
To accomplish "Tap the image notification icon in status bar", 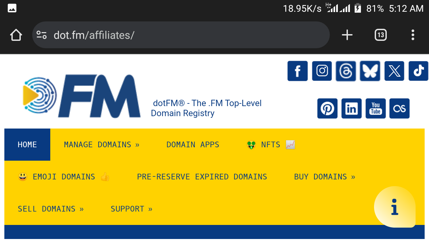I will (x=12, y=8).
